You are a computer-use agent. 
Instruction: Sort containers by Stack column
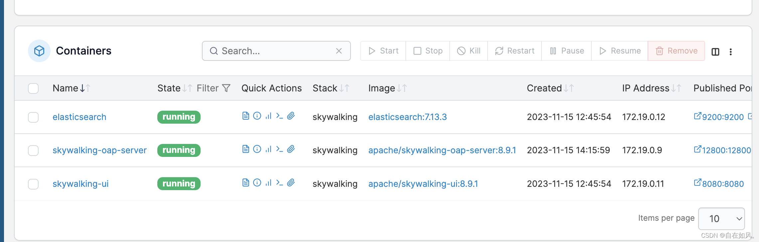point(331,88)
